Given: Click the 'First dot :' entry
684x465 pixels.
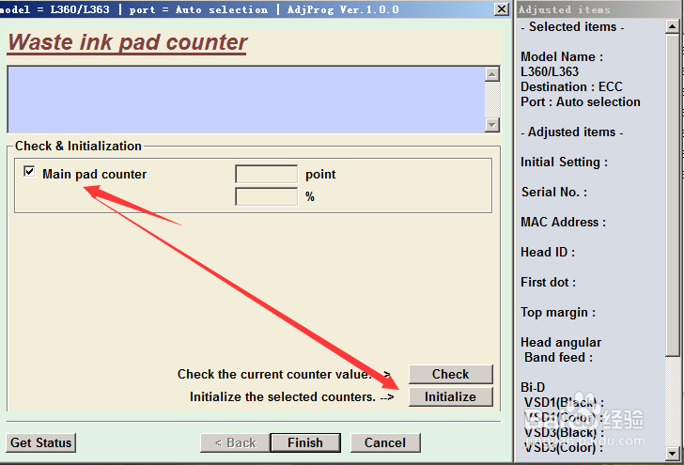Looking at the screenshot, I should (548, 282).
